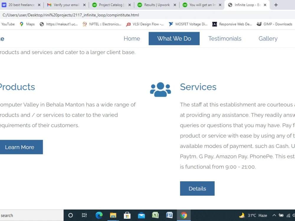Viewport: 295px width, 221px height.
Task: Close the Infinite Loop tab
Action: tap(265, 5)
